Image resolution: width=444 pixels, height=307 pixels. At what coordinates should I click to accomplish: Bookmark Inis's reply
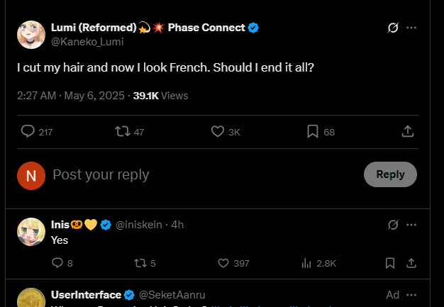coord(389,263)
